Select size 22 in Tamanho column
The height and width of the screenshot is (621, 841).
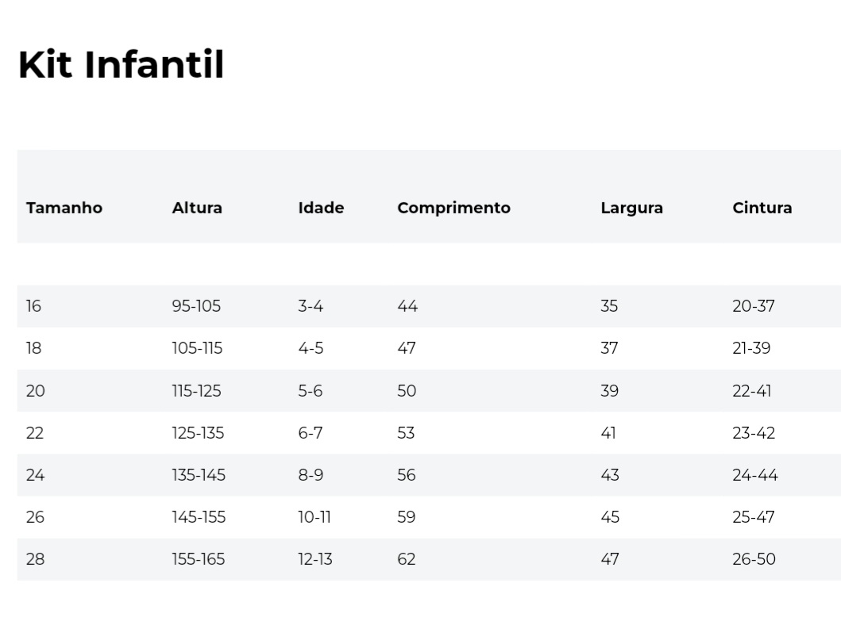tap(35, 433)
